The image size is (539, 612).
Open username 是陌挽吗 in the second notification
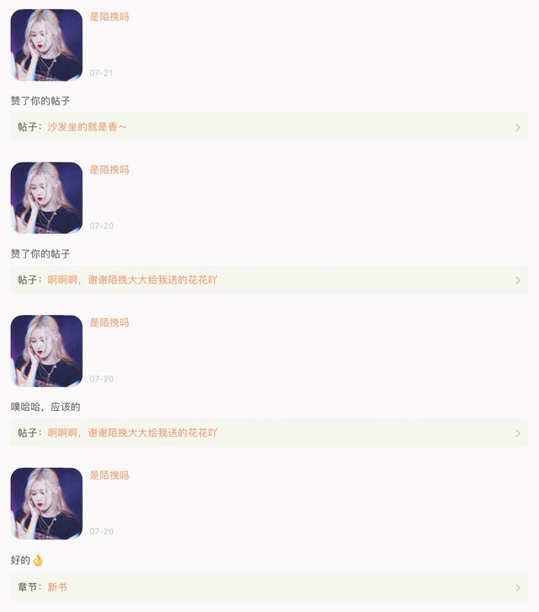click(x=109, y=170)
